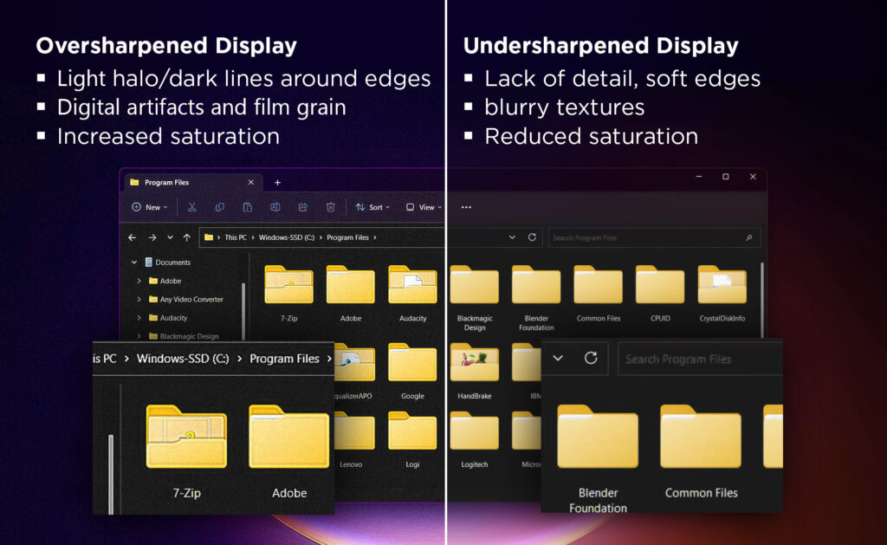
Task: Click Windows-SSD (C:) in the address path
Action: (x=287, y=237)
